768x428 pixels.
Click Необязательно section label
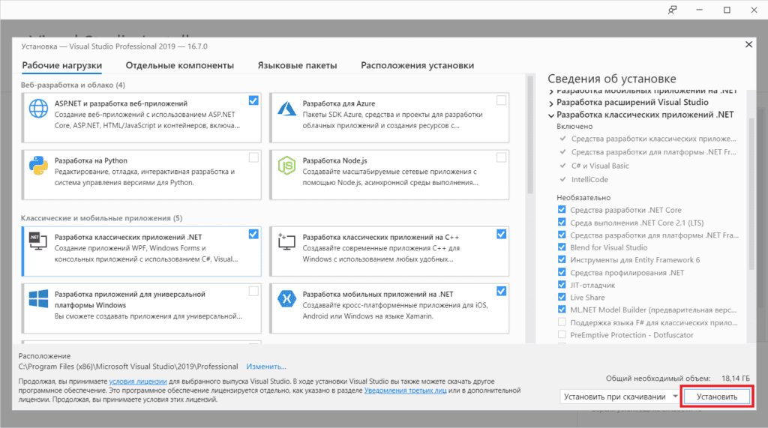[583, 197]
